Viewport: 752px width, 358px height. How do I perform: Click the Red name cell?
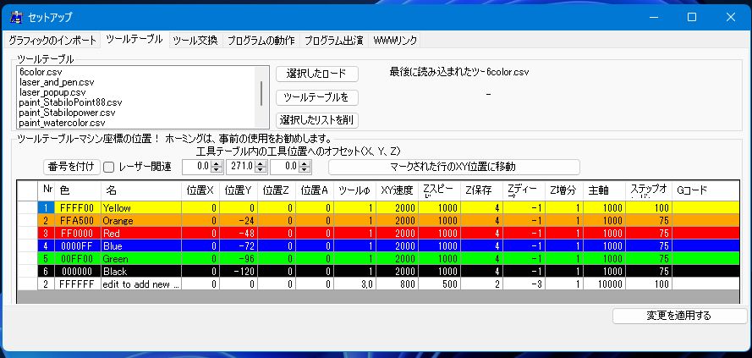pyautogui.click(x=141, y=234)
